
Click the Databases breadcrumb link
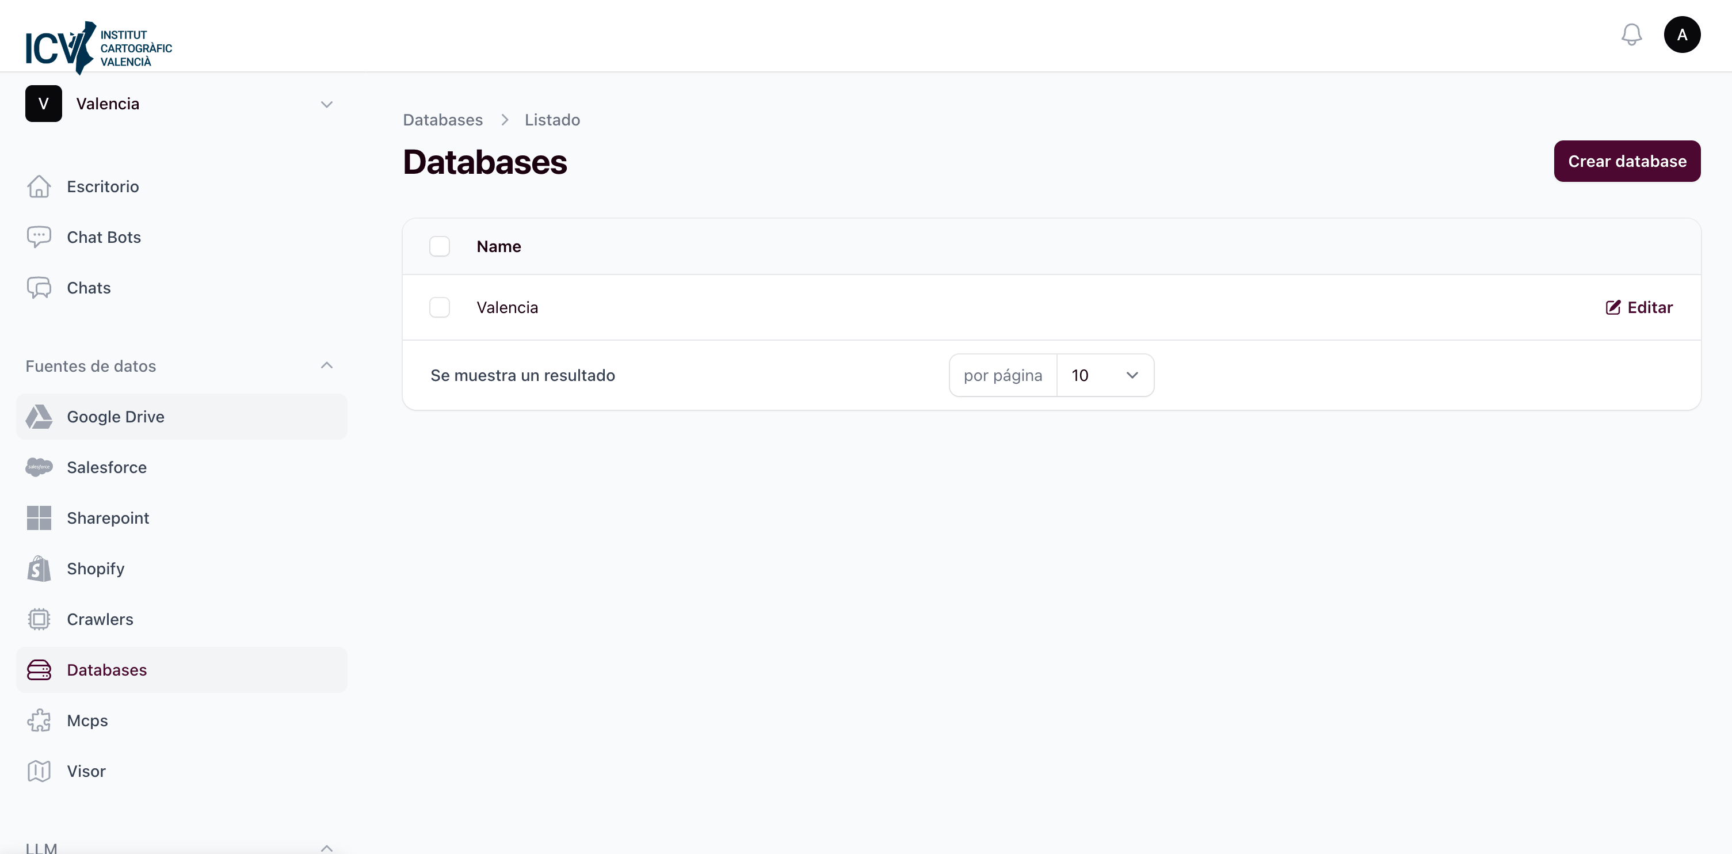tap(442, 120)
